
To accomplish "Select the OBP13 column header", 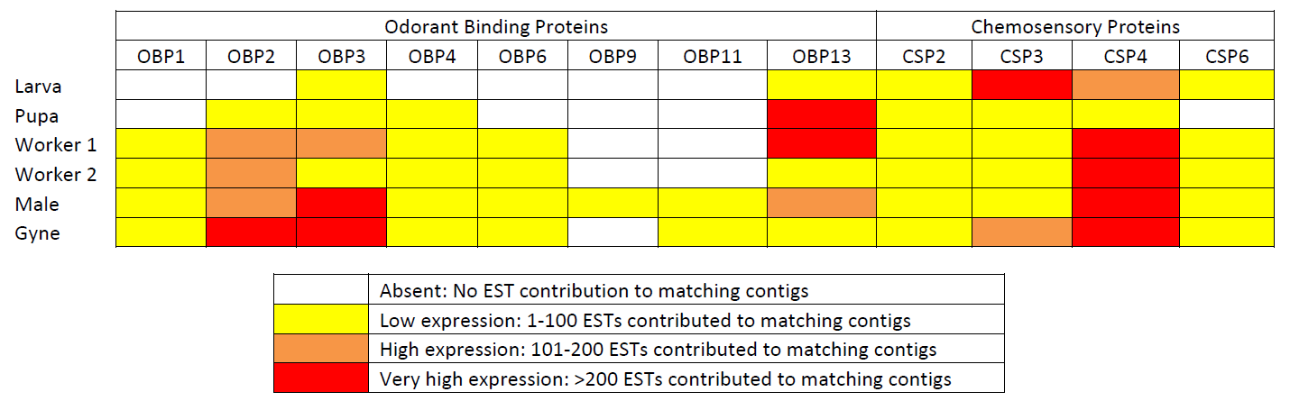I will coord(822,57).
